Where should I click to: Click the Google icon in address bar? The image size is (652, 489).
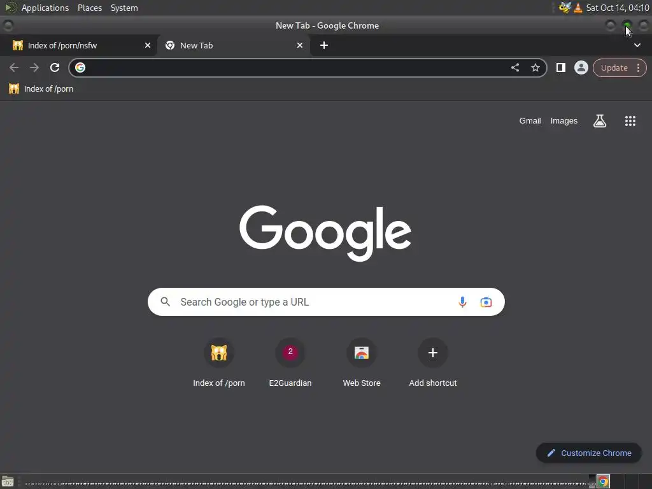(x=80, y=67)
